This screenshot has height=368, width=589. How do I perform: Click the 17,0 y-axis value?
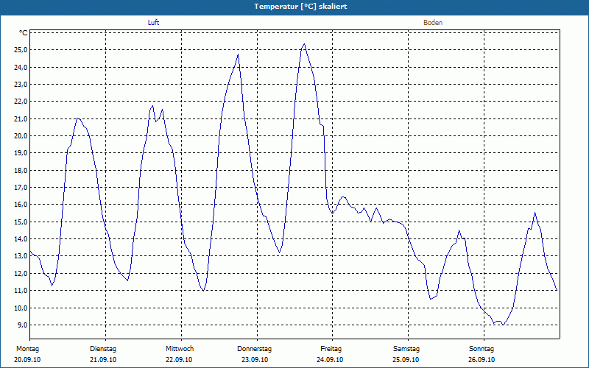click(x=21, y=188)
